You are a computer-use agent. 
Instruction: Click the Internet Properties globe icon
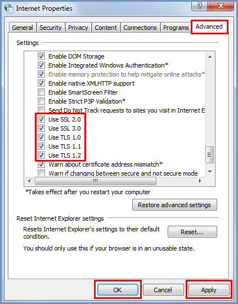pos(9,8)
